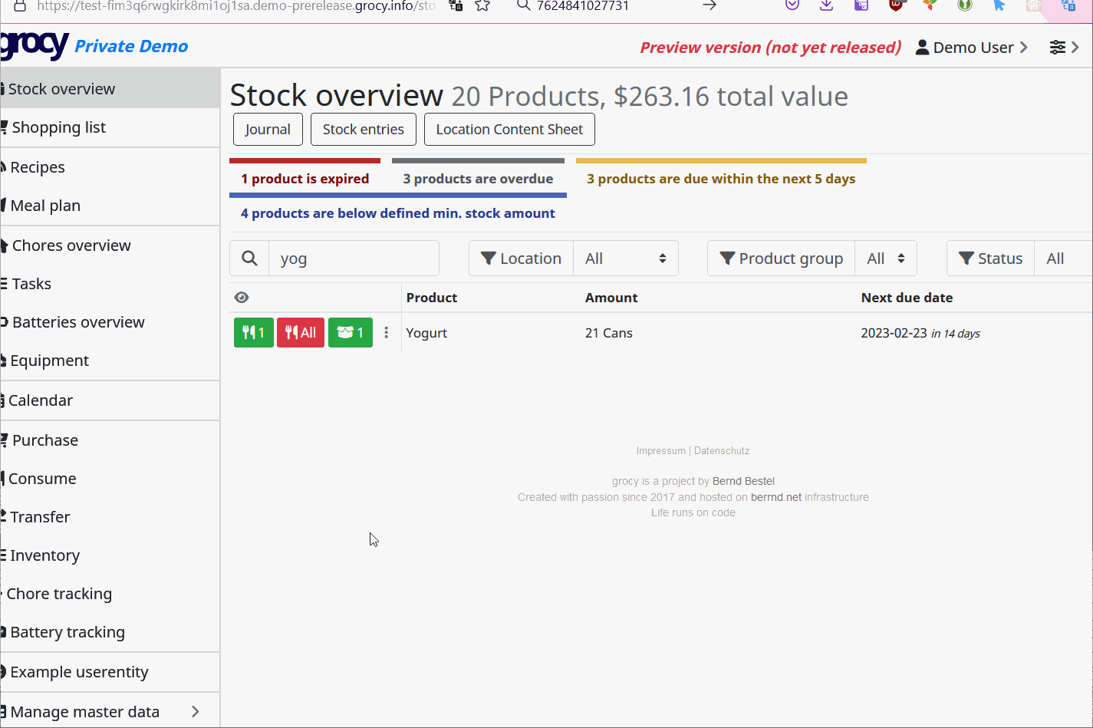Switch to the Chores overview section

point(71,245)
